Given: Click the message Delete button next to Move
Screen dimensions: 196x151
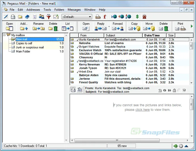Looking at the screenshot, I should [164, 26].
